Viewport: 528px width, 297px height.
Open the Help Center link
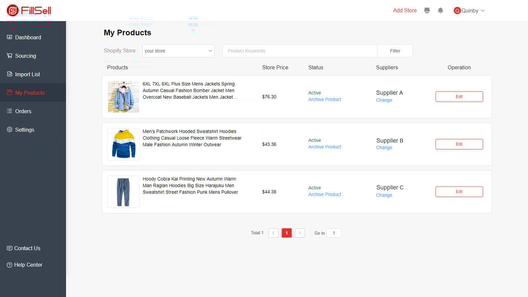(x=28, y=265)
